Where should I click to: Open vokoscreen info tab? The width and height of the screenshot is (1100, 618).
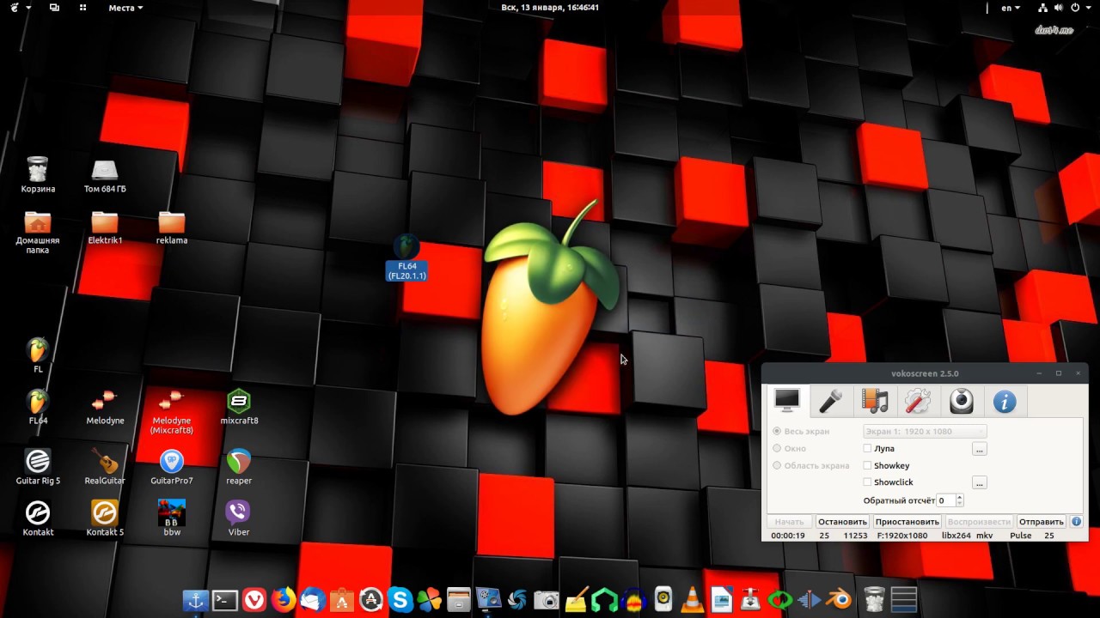1005,401
